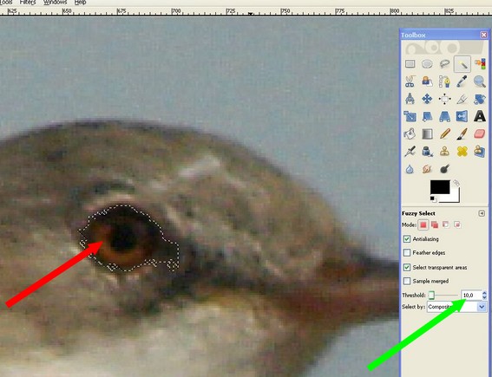Close the Toolbox window

pyautogui.click(x=484, y=35)
